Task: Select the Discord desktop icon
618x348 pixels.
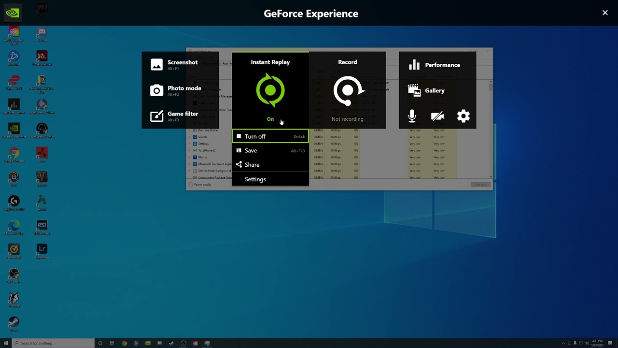Action: click(x=42, y=34)
